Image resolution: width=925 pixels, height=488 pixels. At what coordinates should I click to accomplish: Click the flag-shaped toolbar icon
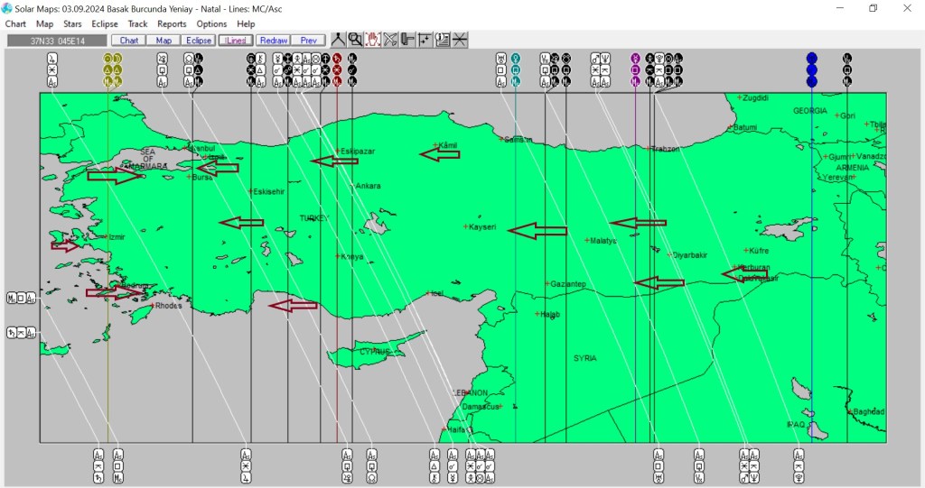click(x=407, y=40)
